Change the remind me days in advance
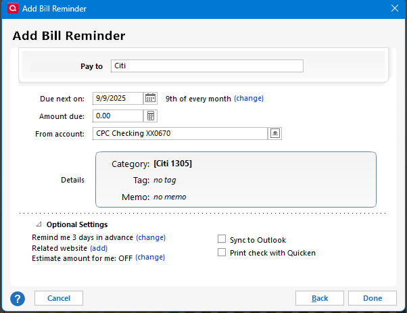407x313 pixels. click(151, 237)
